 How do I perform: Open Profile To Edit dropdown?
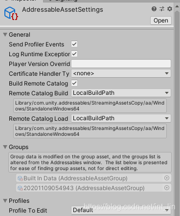point(121,210)
